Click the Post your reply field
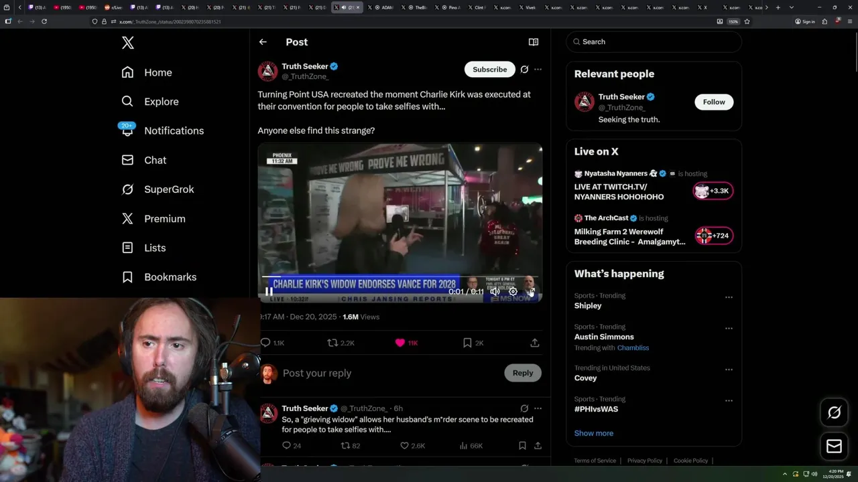 (x=389, y=373)
